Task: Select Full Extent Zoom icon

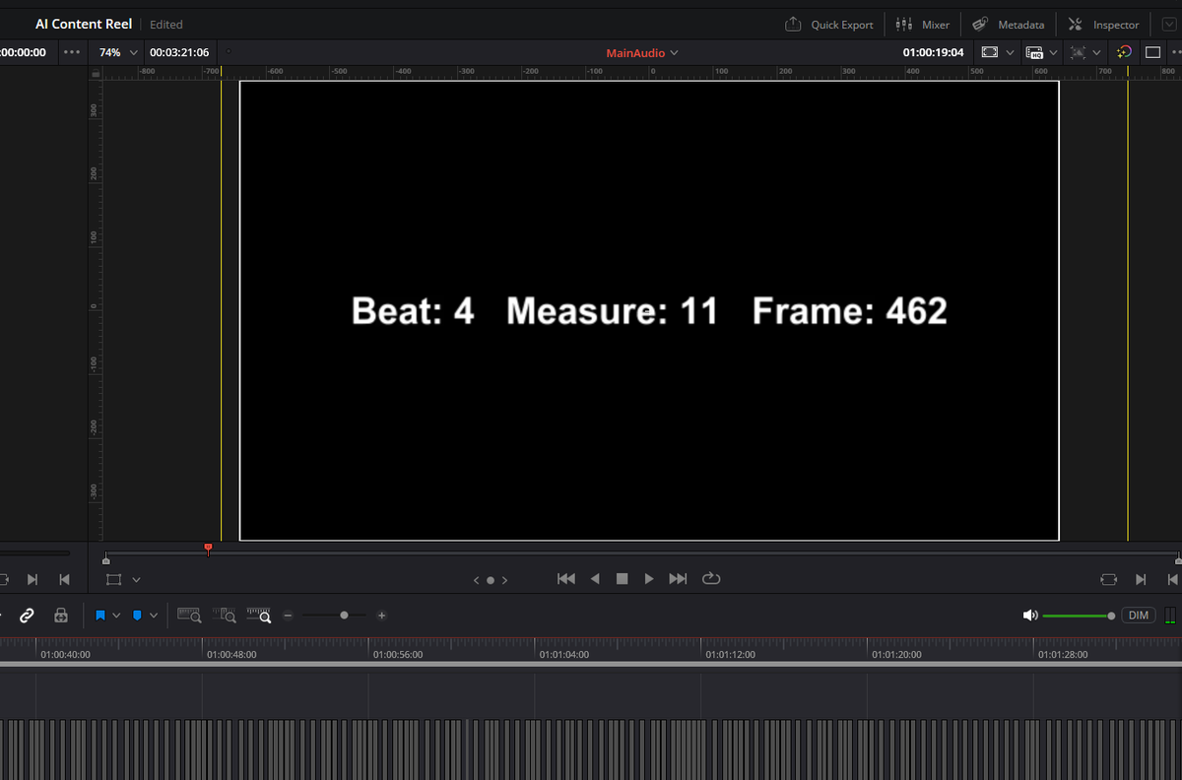Action: (x=189, y=616)
